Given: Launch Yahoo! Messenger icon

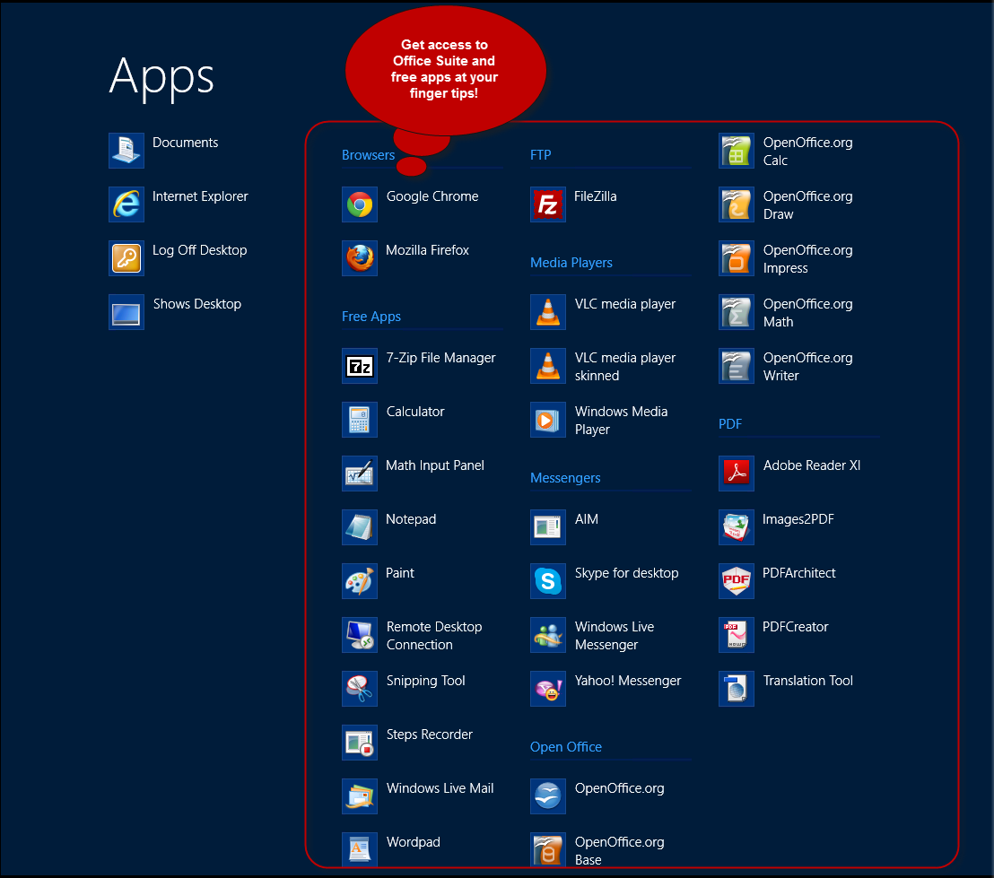Looking at the screenshot, I should [x=548, y=690].
